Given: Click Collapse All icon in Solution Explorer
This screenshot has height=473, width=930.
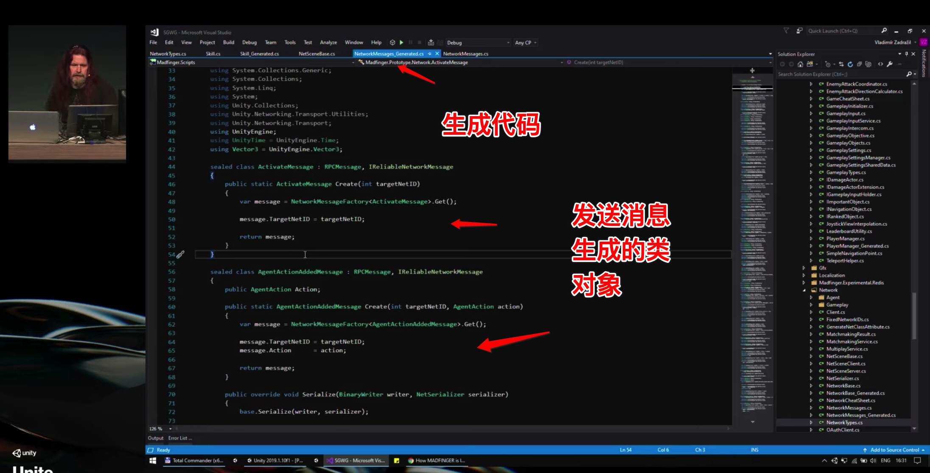Looking at the screenshot, I should (859, 64).
